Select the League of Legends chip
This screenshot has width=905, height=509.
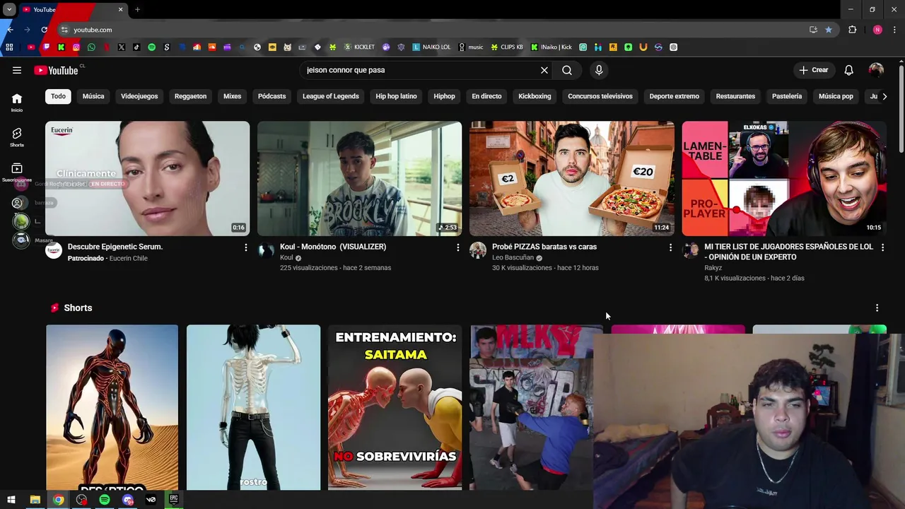[331, 96]
